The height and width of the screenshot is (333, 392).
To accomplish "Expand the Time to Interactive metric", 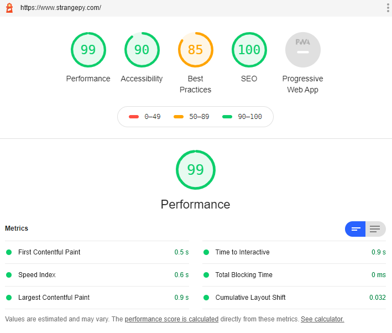I will pos(294,252).
